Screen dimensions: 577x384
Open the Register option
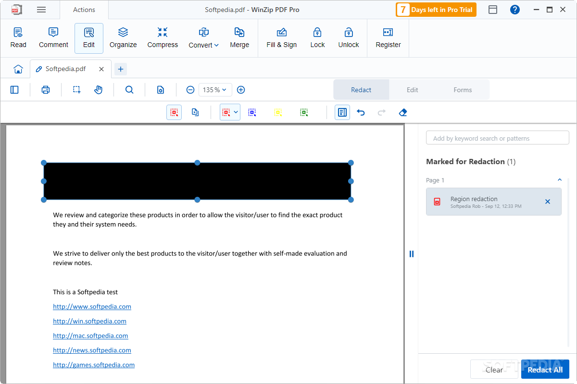[x=388, y=38]
